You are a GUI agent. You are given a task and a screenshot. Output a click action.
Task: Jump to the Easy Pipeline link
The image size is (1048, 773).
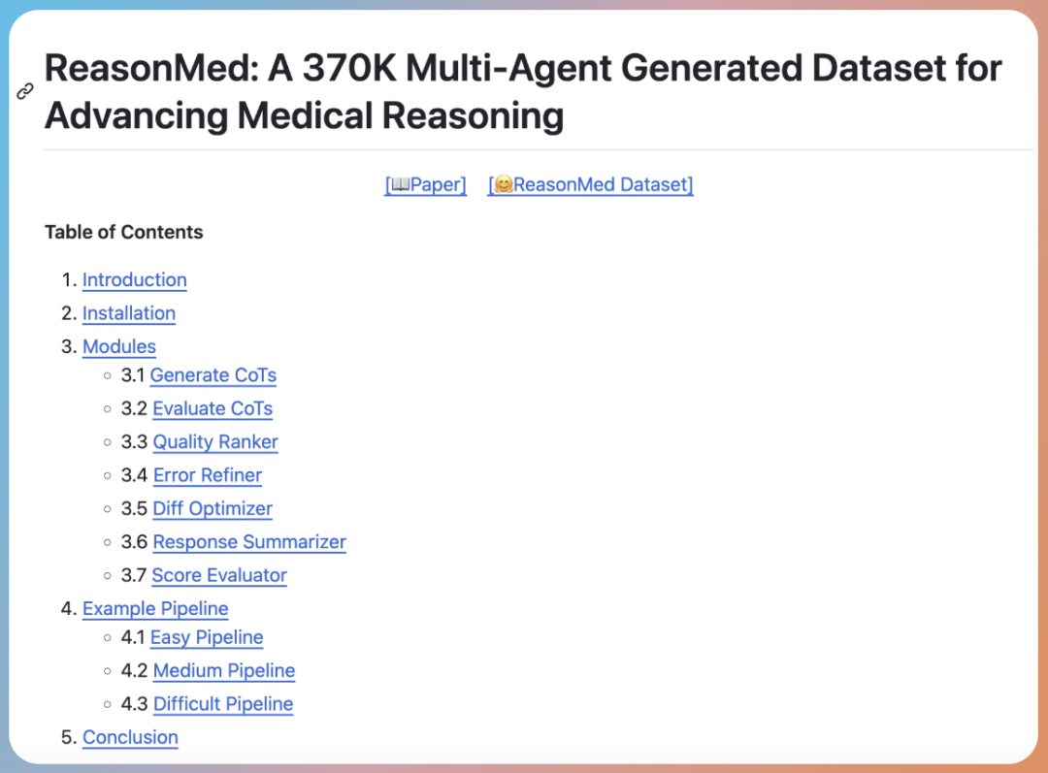tap(207, 637)
